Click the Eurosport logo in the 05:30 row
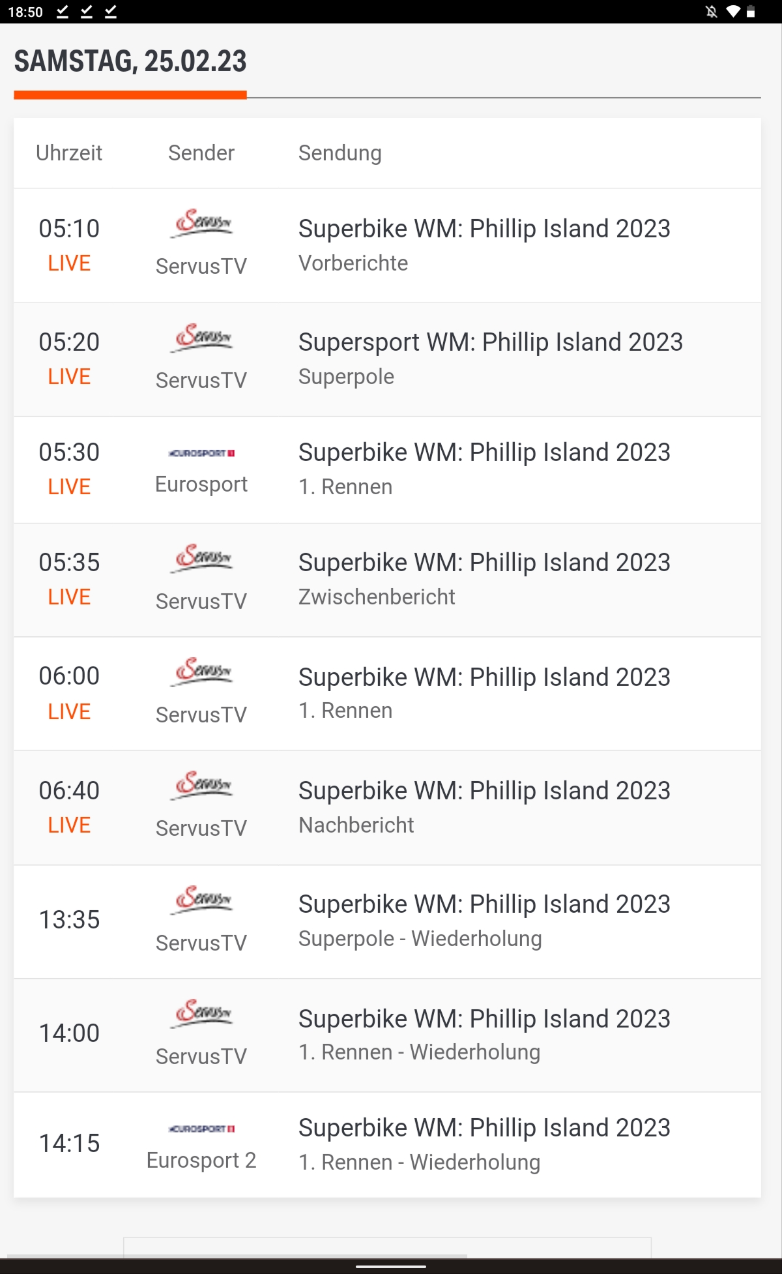Viewport: 782px width, 1274px height. pos(201,453)
